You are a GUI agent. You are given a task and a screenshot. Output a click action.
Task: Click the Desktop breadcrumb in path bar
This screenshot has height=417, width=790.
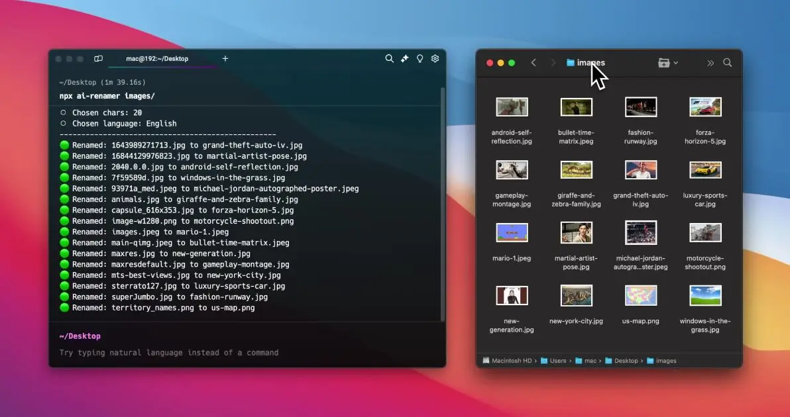pos(624,361)
